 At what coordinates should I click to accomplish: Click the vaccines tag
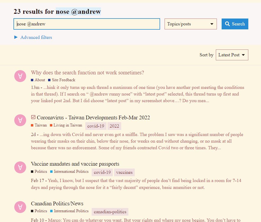coord(124,172)
